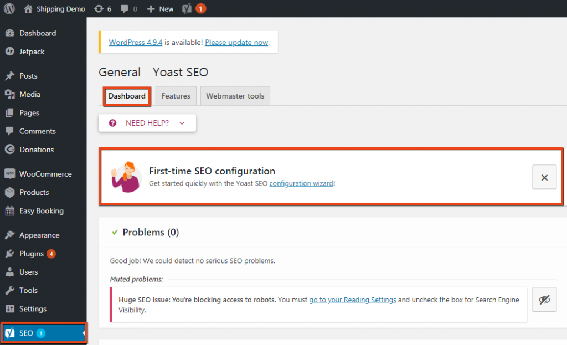
Task: Open WordPress updates via circular arrows icon
Action: [x=97, y=8]
